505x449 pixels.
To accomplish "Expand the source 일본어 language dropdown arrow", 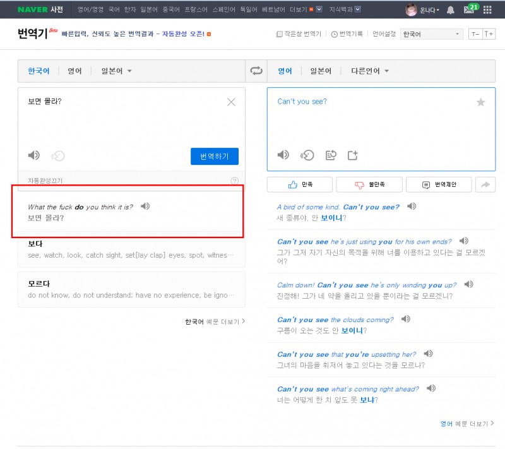I will (x=129, y=71).
